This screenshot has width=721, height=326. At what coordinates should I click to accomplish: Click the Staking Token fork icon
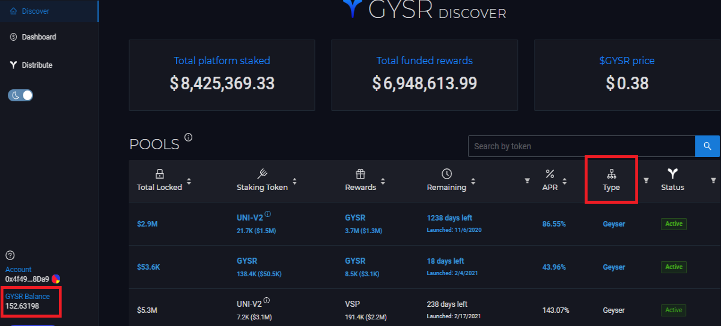pos(262,174)
